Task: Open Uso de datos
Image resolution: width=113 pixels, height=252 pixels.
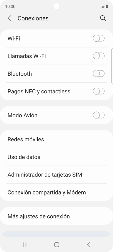Action: 56,157
